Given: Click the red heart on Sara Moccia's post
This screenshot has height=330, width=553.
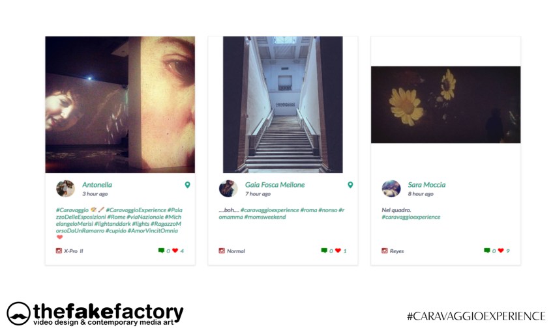Looking at the screenshot, I should 501,251.
